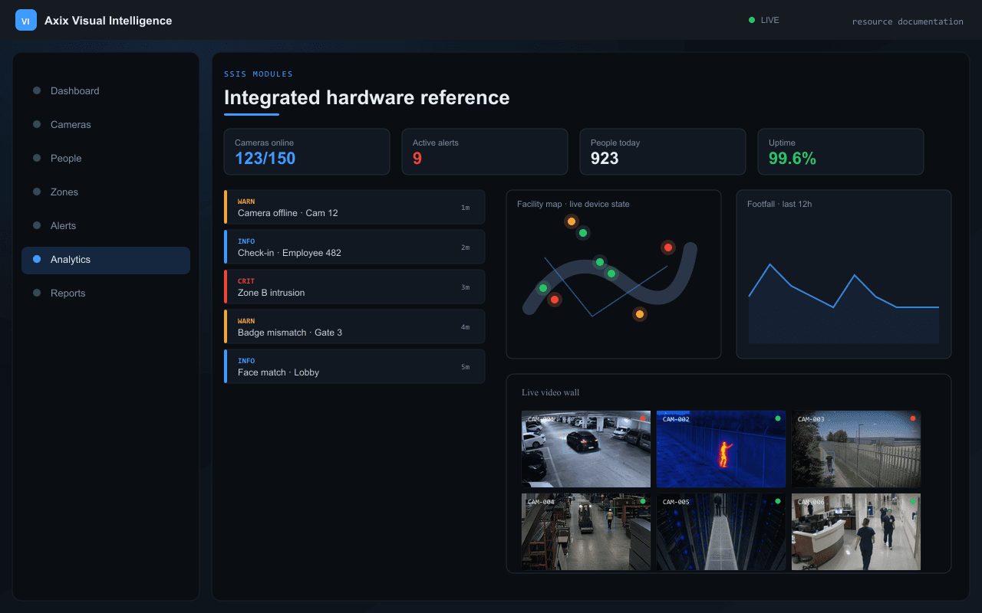Screen dimensions: 982x613
Task: Open the Reports section
Action: [106, 293]
